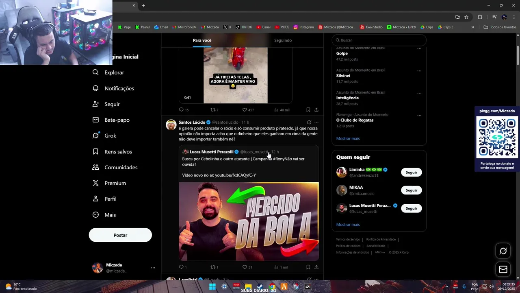Reply to the video post with 15 comments
520x293 pixels.
click(x=184, y=110)
